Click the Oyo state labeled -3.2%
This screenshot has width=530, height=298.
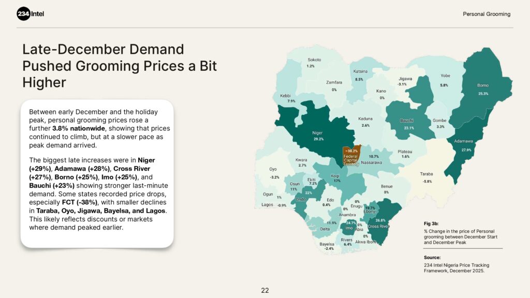pyautogui.click(x=274, y=173)
